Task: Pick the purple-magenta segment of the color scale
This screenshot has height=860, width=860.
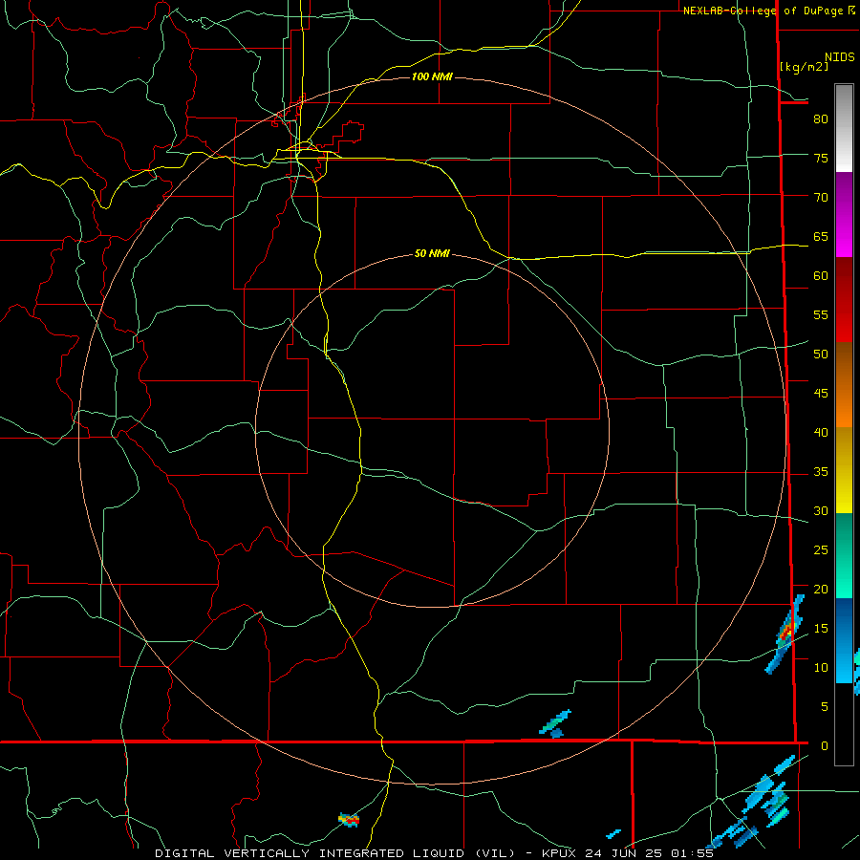Action: click(844, 214)
